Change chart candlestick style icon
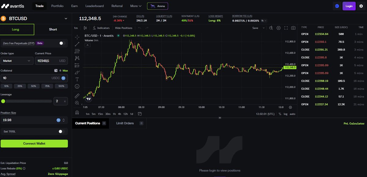Screen dimensions: 367x177 (x=85, y=28)
